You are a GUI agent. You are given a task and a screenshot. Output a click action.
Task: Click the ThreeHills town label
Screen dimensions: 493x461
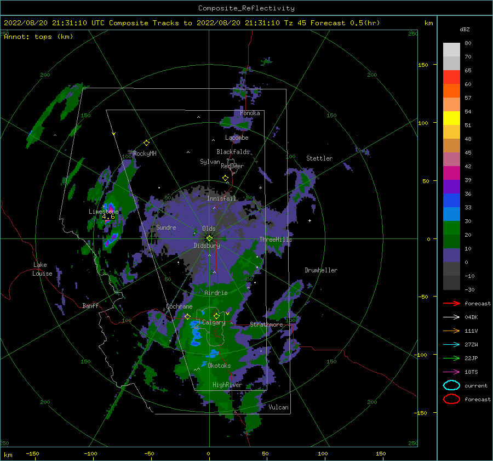pos(276,240)
